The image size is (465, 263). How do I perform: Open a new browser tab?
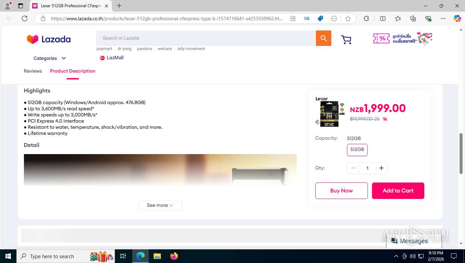click(x=119, y=6)
